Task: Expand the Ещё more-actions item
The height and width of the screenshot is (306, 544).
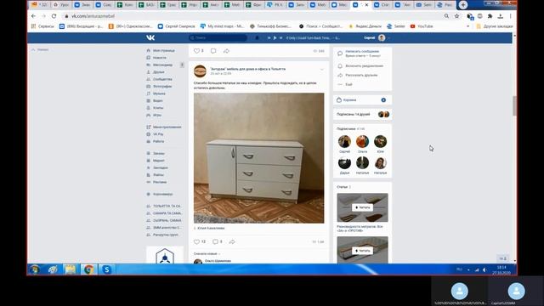Action: point(348,85)
